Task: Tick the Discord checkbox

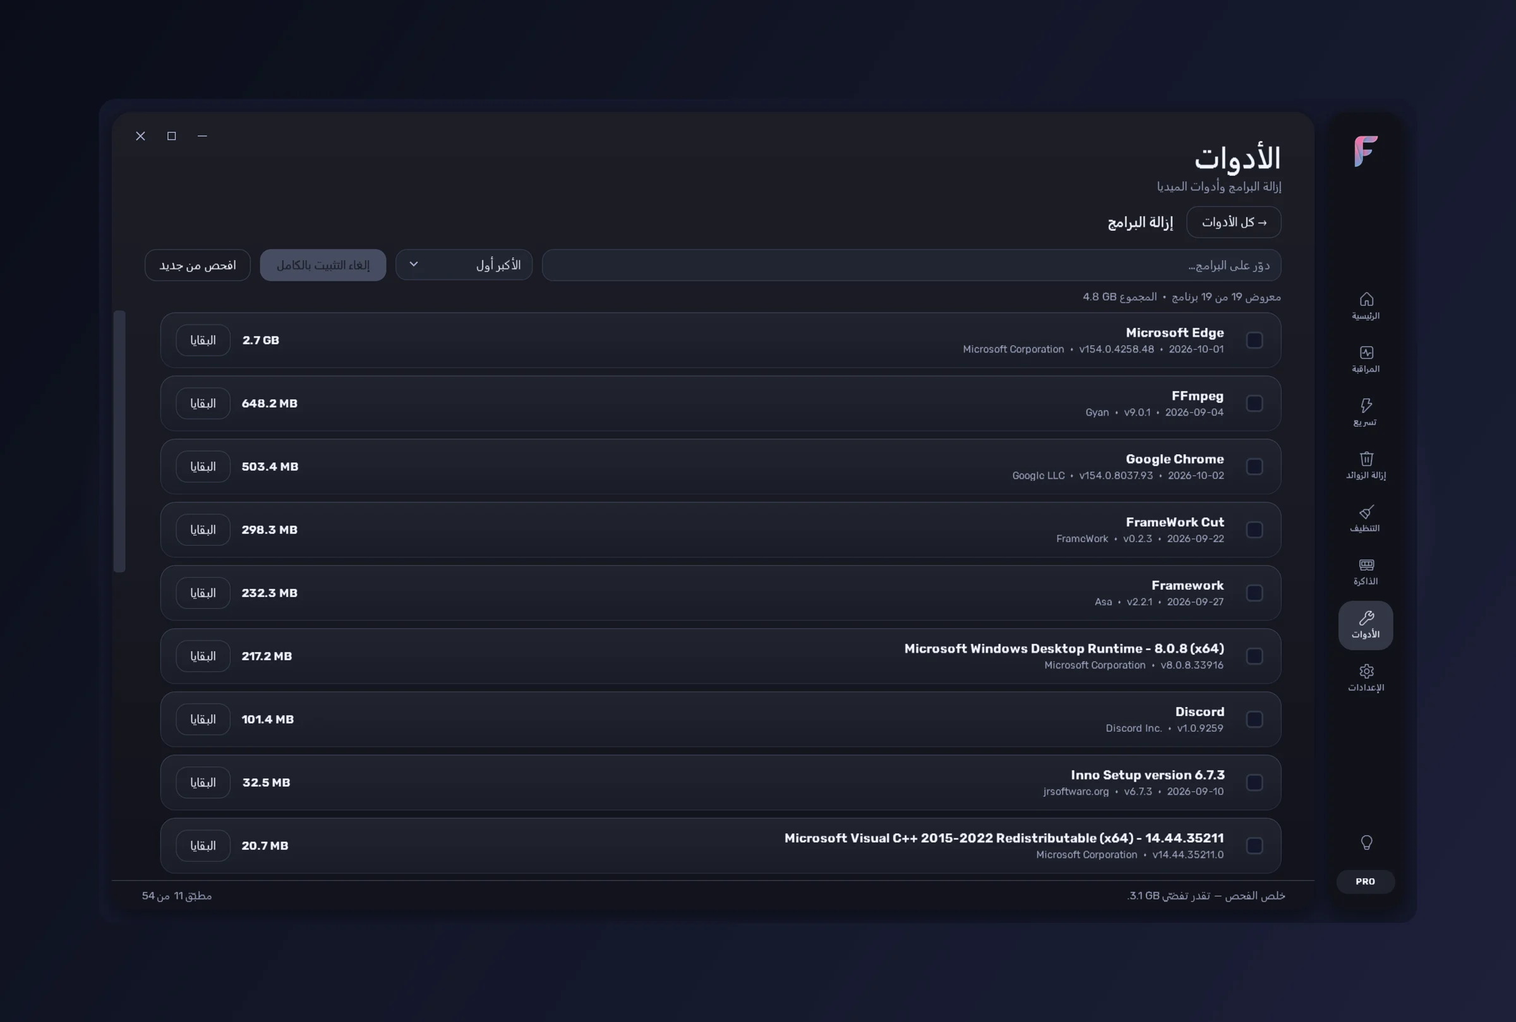Action: click(1254, 719)
